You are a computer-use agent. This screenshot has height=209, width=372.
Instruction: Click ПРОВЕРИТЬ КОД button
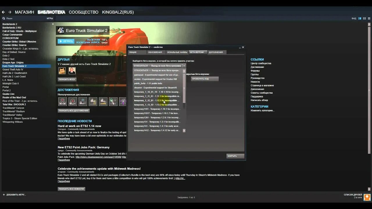pyautogui.click(x=205, y=79)
